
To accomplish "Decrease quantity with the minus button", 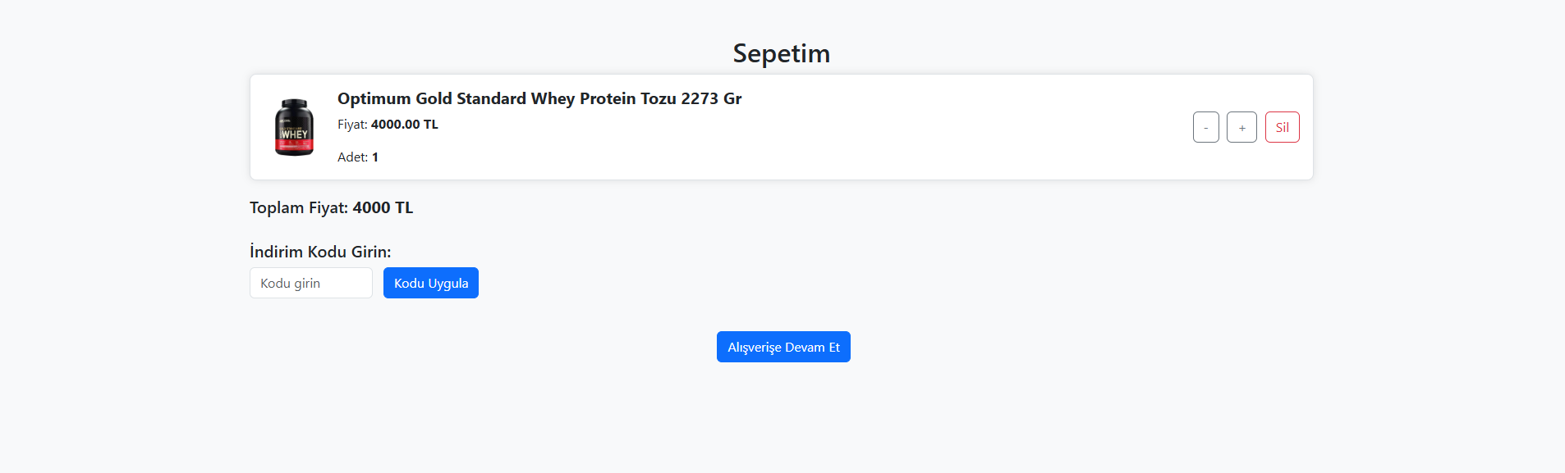I will click(1205, 127).
